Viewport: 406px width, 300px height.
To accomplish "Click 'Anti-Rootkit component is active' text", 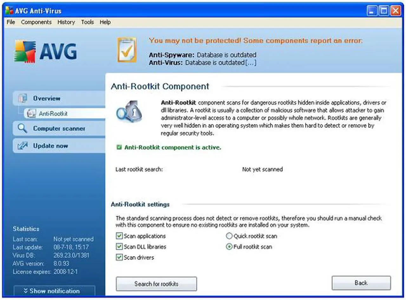I will coord(173,147).
